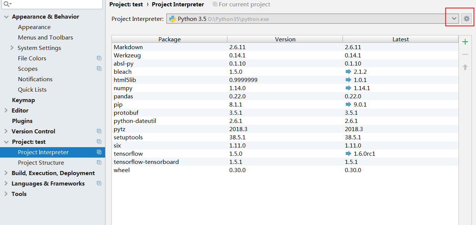Click the green plus install package icon

(x=465, y=42)
